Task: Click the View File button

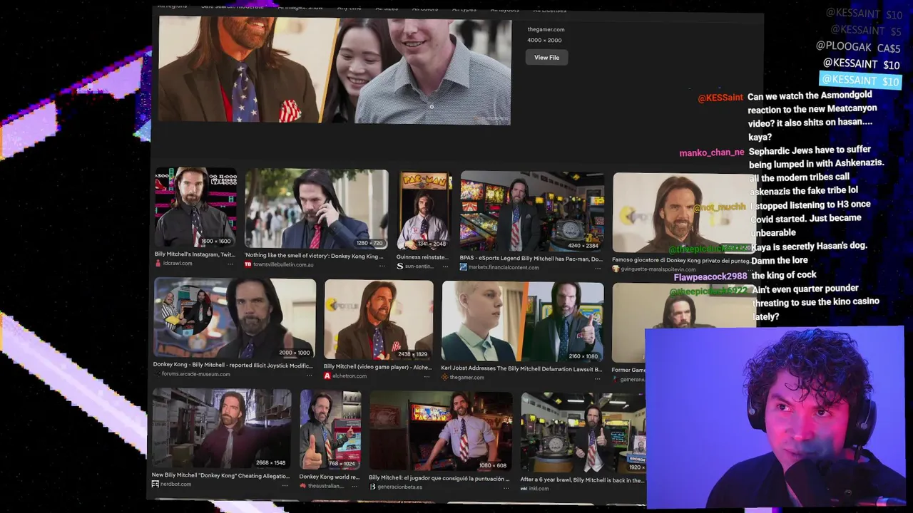Action: [546, 58]
